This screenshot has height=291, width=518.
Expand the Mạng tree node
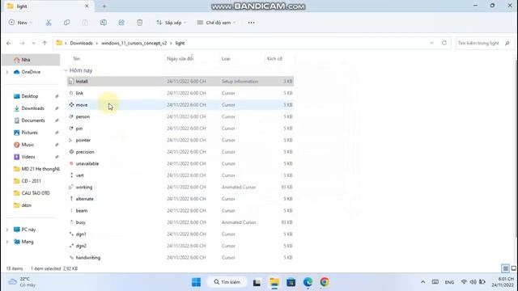click(7, 242)
